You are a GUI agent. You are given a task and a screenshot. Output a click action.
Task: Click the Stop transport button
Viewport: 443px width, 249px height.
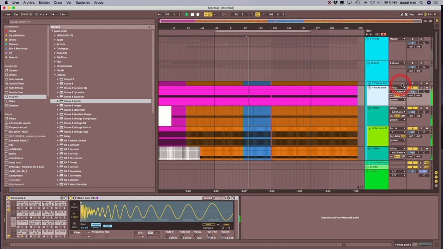[x=192, y=14]
